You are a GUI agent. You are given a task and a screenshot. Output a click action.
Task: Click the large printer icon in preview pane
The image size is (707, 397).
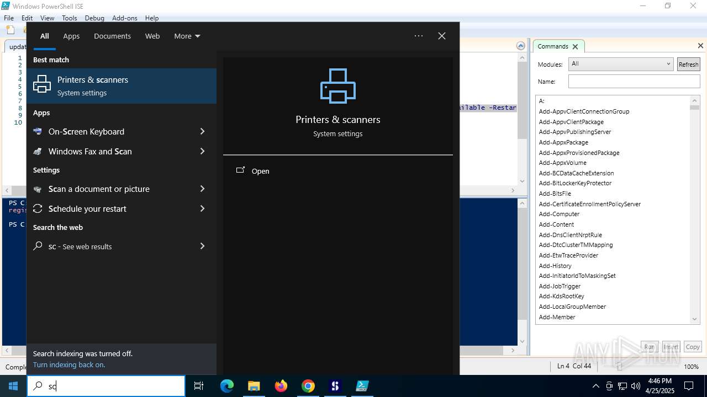pyautogui.click(x=338, y=86)
